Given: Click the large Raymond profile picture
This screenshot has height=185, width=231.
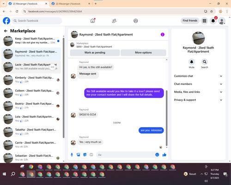Looking at the screenshot, I should coord(198,38).
